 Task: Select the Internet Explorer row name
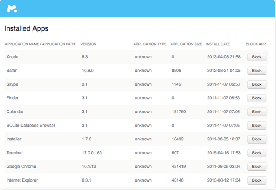(x=22, y=180)
